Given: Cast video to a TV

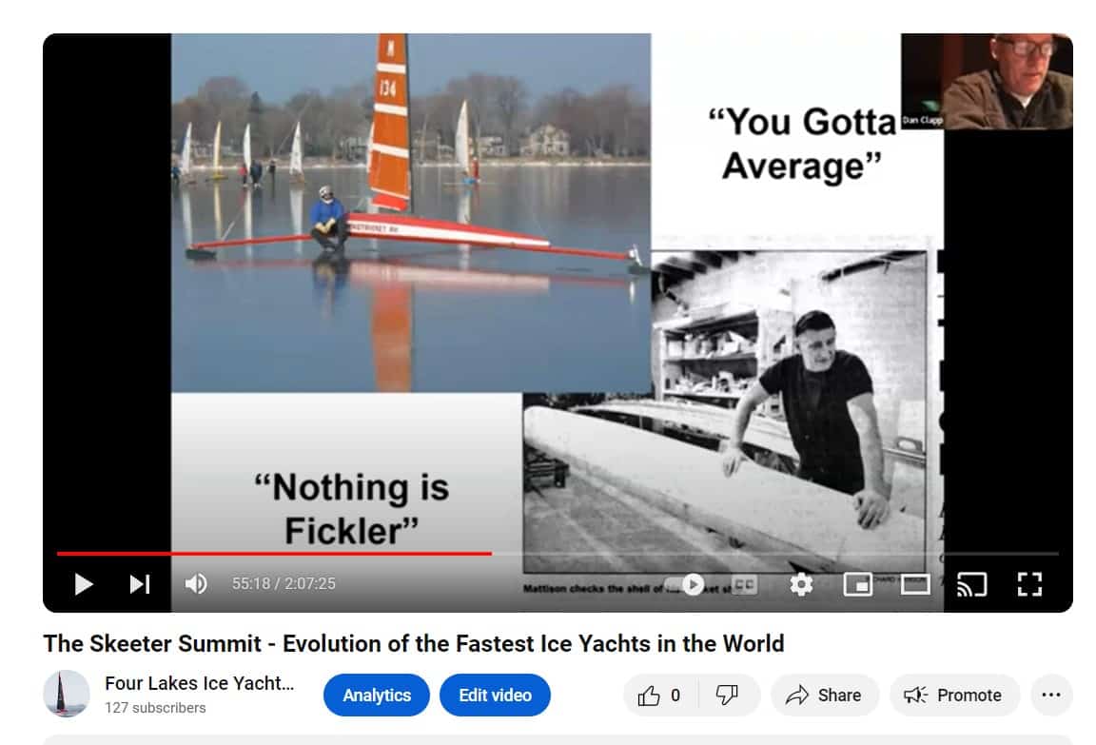Looking at the screenshot, I should (971, 584).
